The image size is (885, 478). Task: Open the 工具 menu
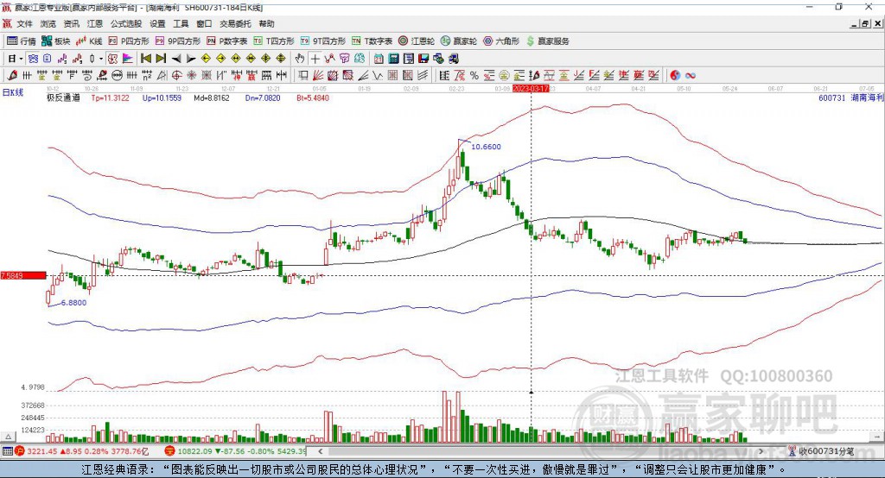[x=181, y=23]
